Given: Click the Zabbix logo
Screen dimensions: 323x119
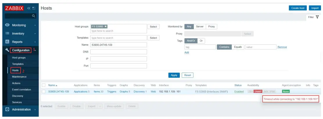Looking at the screenshot, I should coord(15,8).
